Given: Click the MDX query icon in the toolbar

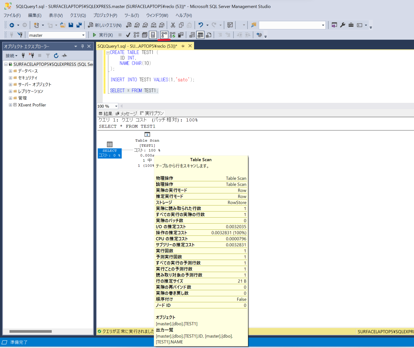Looking at the screenshot, I should pos(137,25).
